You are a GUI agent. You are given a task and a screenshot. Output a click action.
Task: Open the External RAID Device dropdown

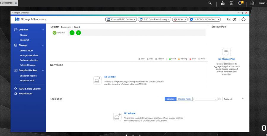[x=121, y=19]
